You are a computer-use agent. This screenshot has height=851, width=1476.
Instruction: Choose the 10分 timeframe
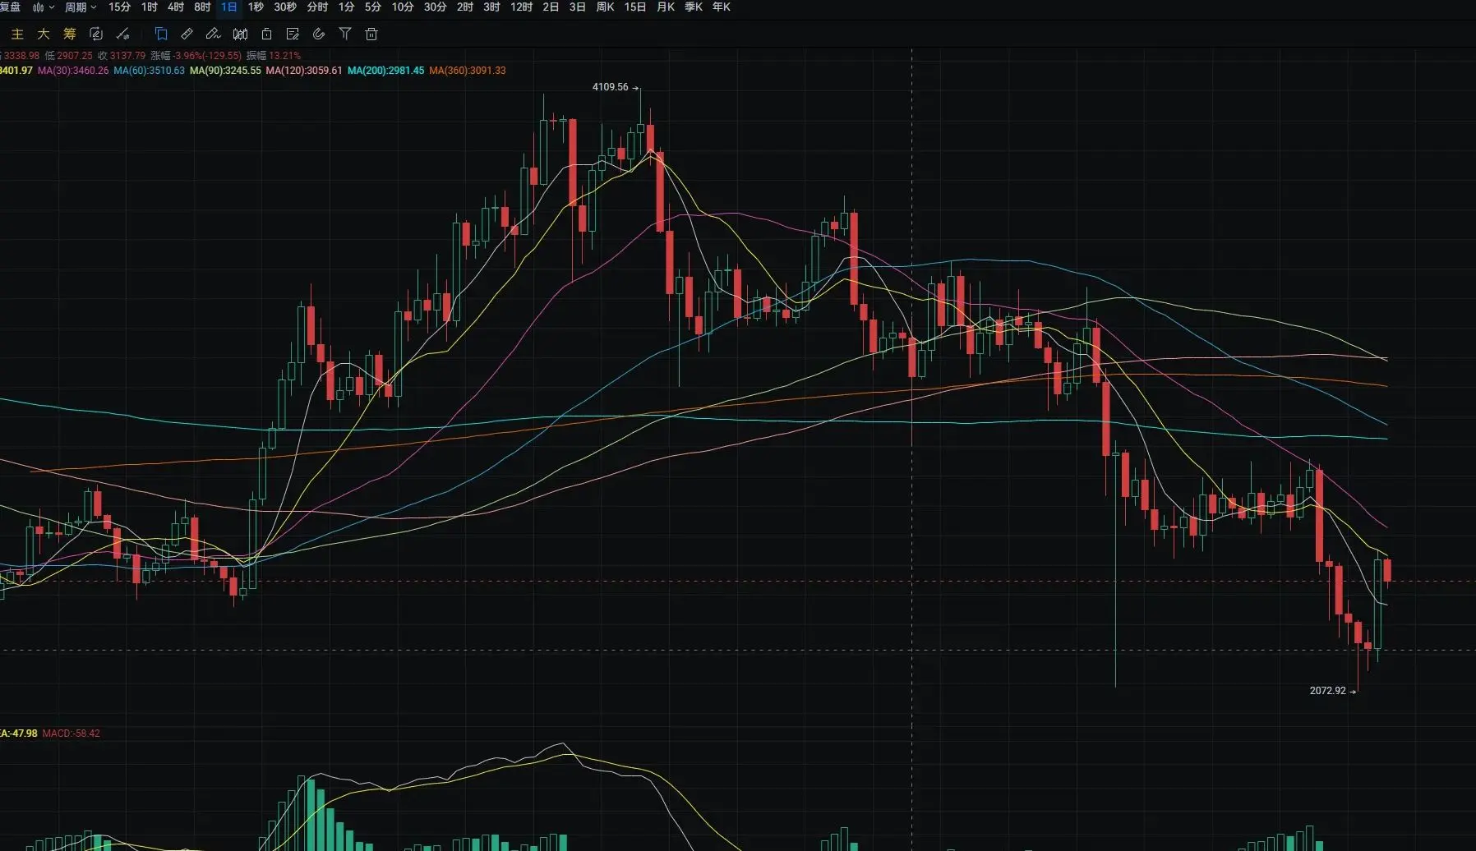pyautogui.click(x=403, y=7)
